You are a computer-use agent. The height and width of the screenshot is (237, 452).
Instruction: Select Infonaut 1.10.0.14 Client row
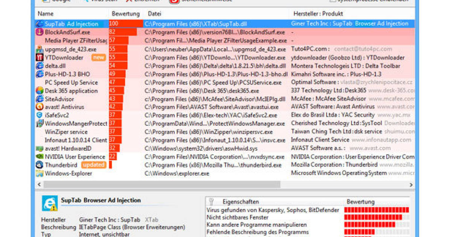tap(224, 140)
